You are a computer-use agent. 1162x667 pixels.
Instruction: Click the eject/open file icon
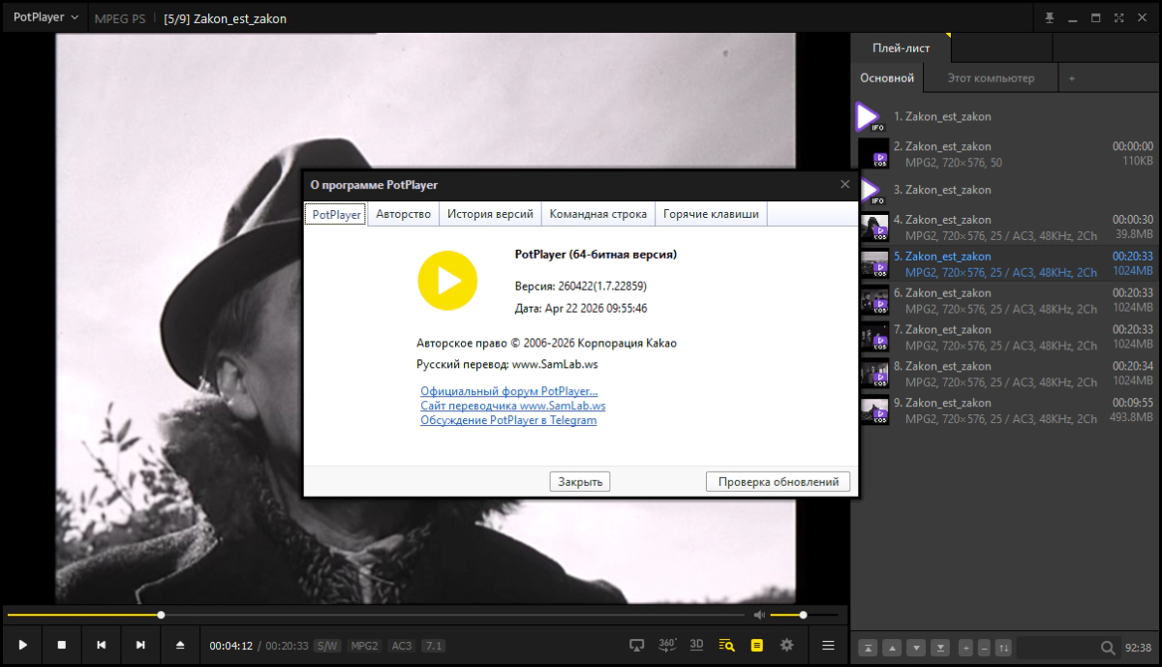click(180, 645)
